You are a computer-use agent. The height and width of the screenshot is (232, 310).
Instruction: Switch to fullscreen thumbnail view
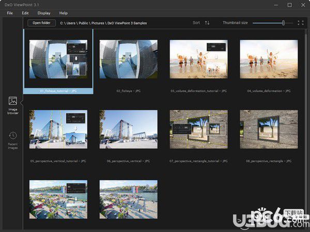(x=301, y=23)
